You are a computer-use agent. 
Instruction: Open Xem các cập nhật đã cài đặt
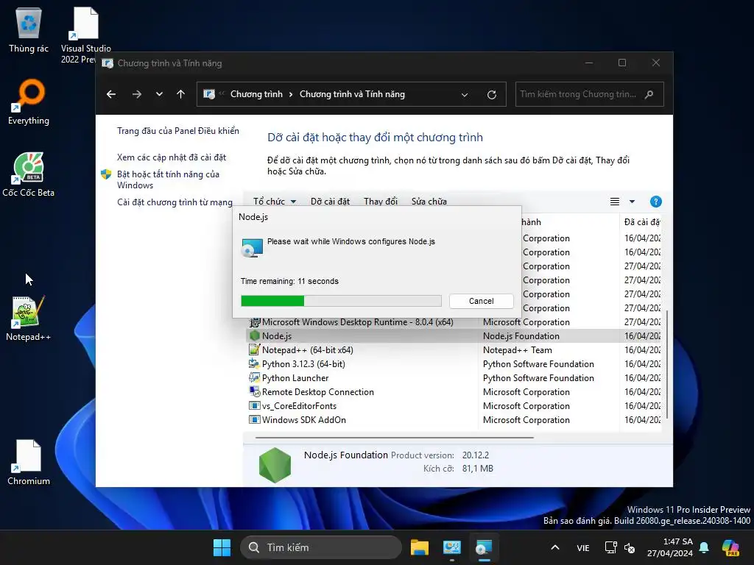click(171, 157)
